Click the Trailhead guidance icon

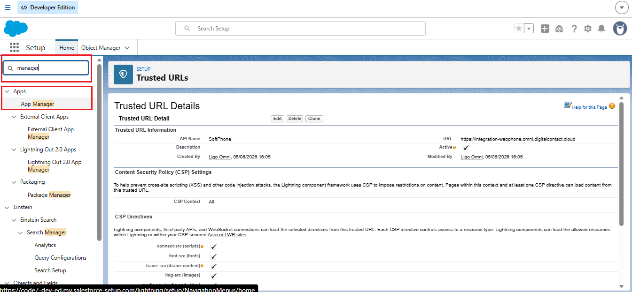pyautogui.click(x=559, y=29)
